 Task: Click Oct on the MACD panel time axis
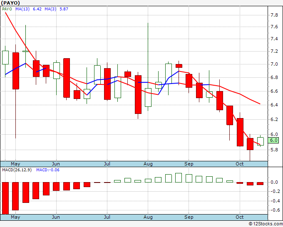pos(240,217)
